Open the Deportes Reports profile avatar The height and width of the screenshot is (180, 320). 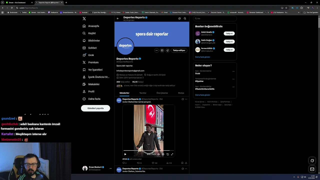click(x=125, y=46)
